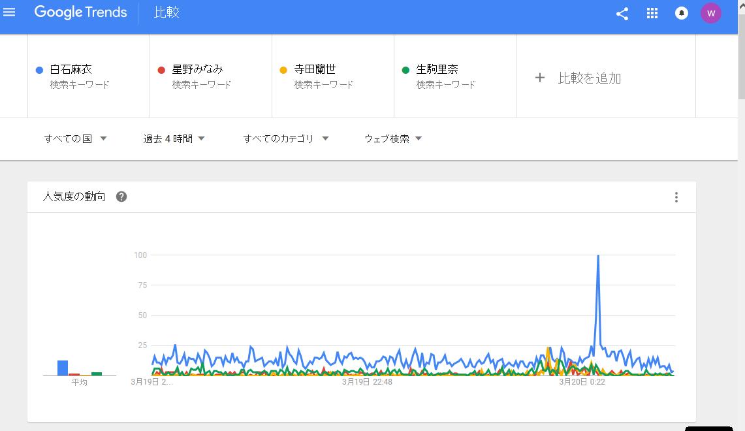Click the Google Trends logo
The width and height of the screenshot is (745, 431).
coord(80,12)
